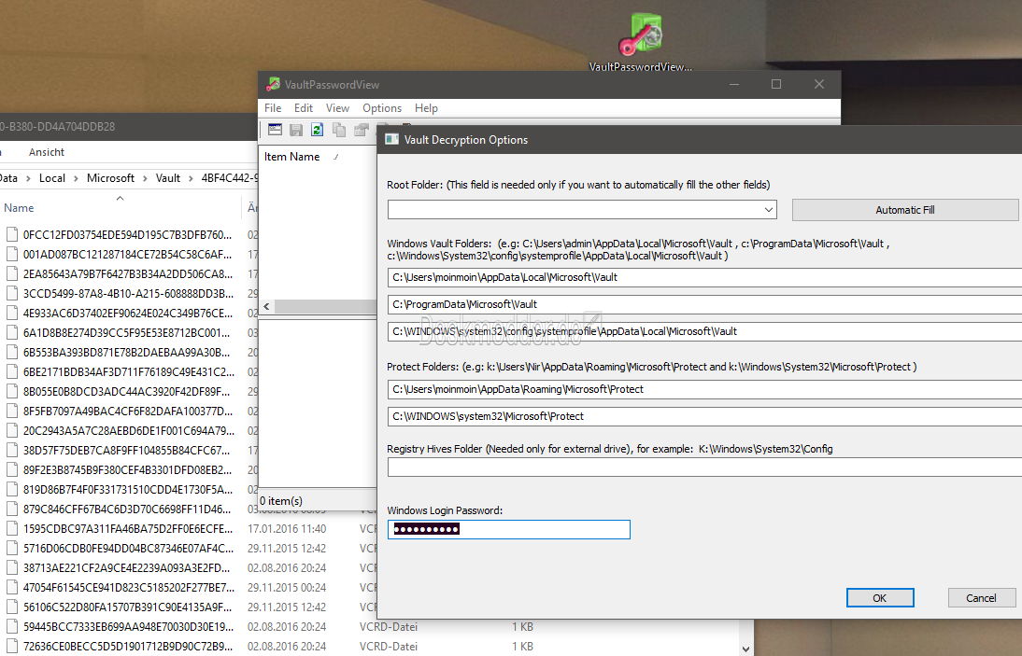This screenshot has width=1022, height=656.
Task: Select file 72636CE0BECC5D5D1901712B9D90C72B9
Action: coord(127,647)
